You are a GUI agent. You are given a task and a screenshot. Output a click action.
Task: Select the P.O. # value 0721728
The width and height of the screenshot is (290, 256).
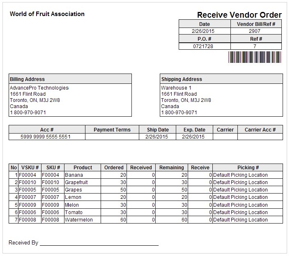[203, 46]
